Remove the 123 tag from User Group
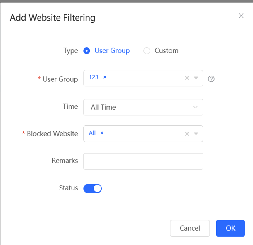The image size is (253, 245). [x=105, y=77]
